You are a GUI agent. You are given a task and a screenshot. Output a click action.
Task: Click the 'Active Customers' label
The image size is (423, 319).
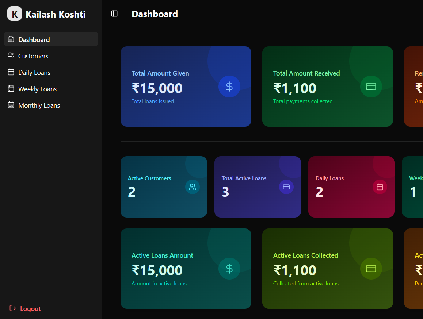(x=149, y=178)
